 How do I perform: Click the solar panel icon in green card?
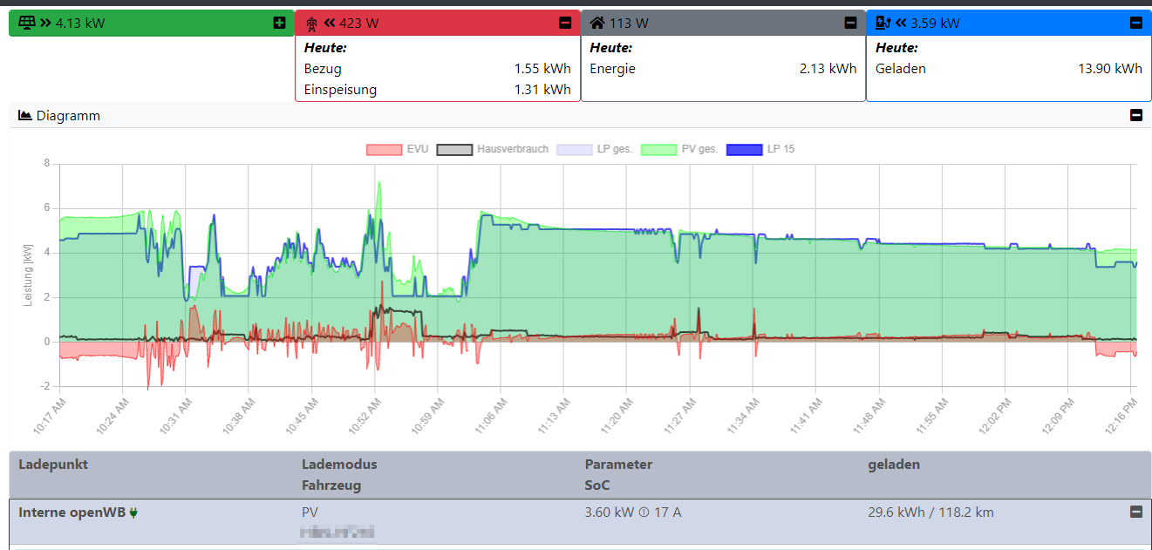click(28, 23)
